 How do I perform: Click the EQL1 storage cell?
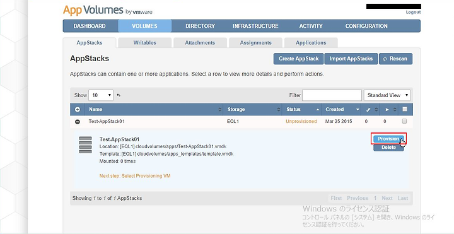pyautogui.click(x=233, y=121)
